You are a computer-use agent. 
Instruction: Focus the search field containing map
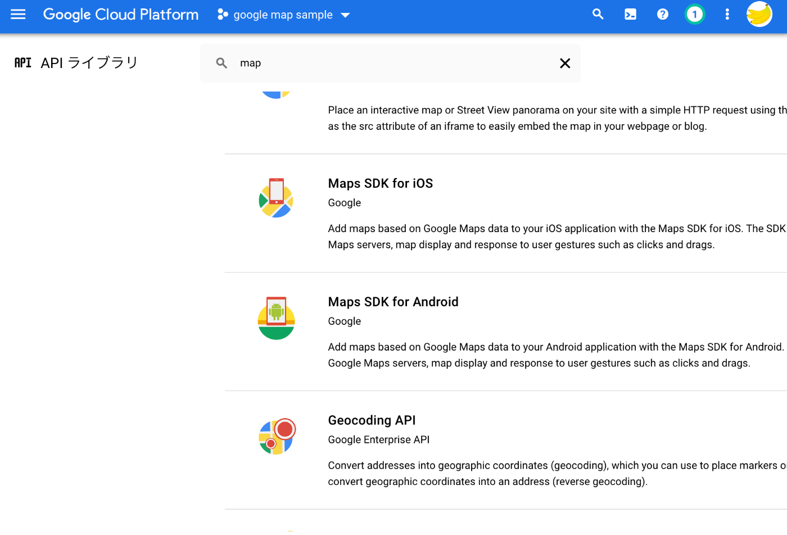click(x=390, y=63)
